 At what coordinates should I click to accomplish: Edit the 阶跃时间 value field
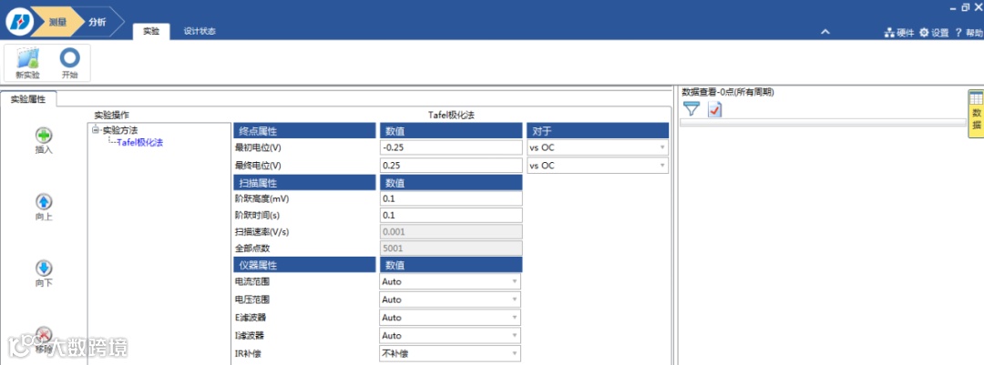point(451,215)
